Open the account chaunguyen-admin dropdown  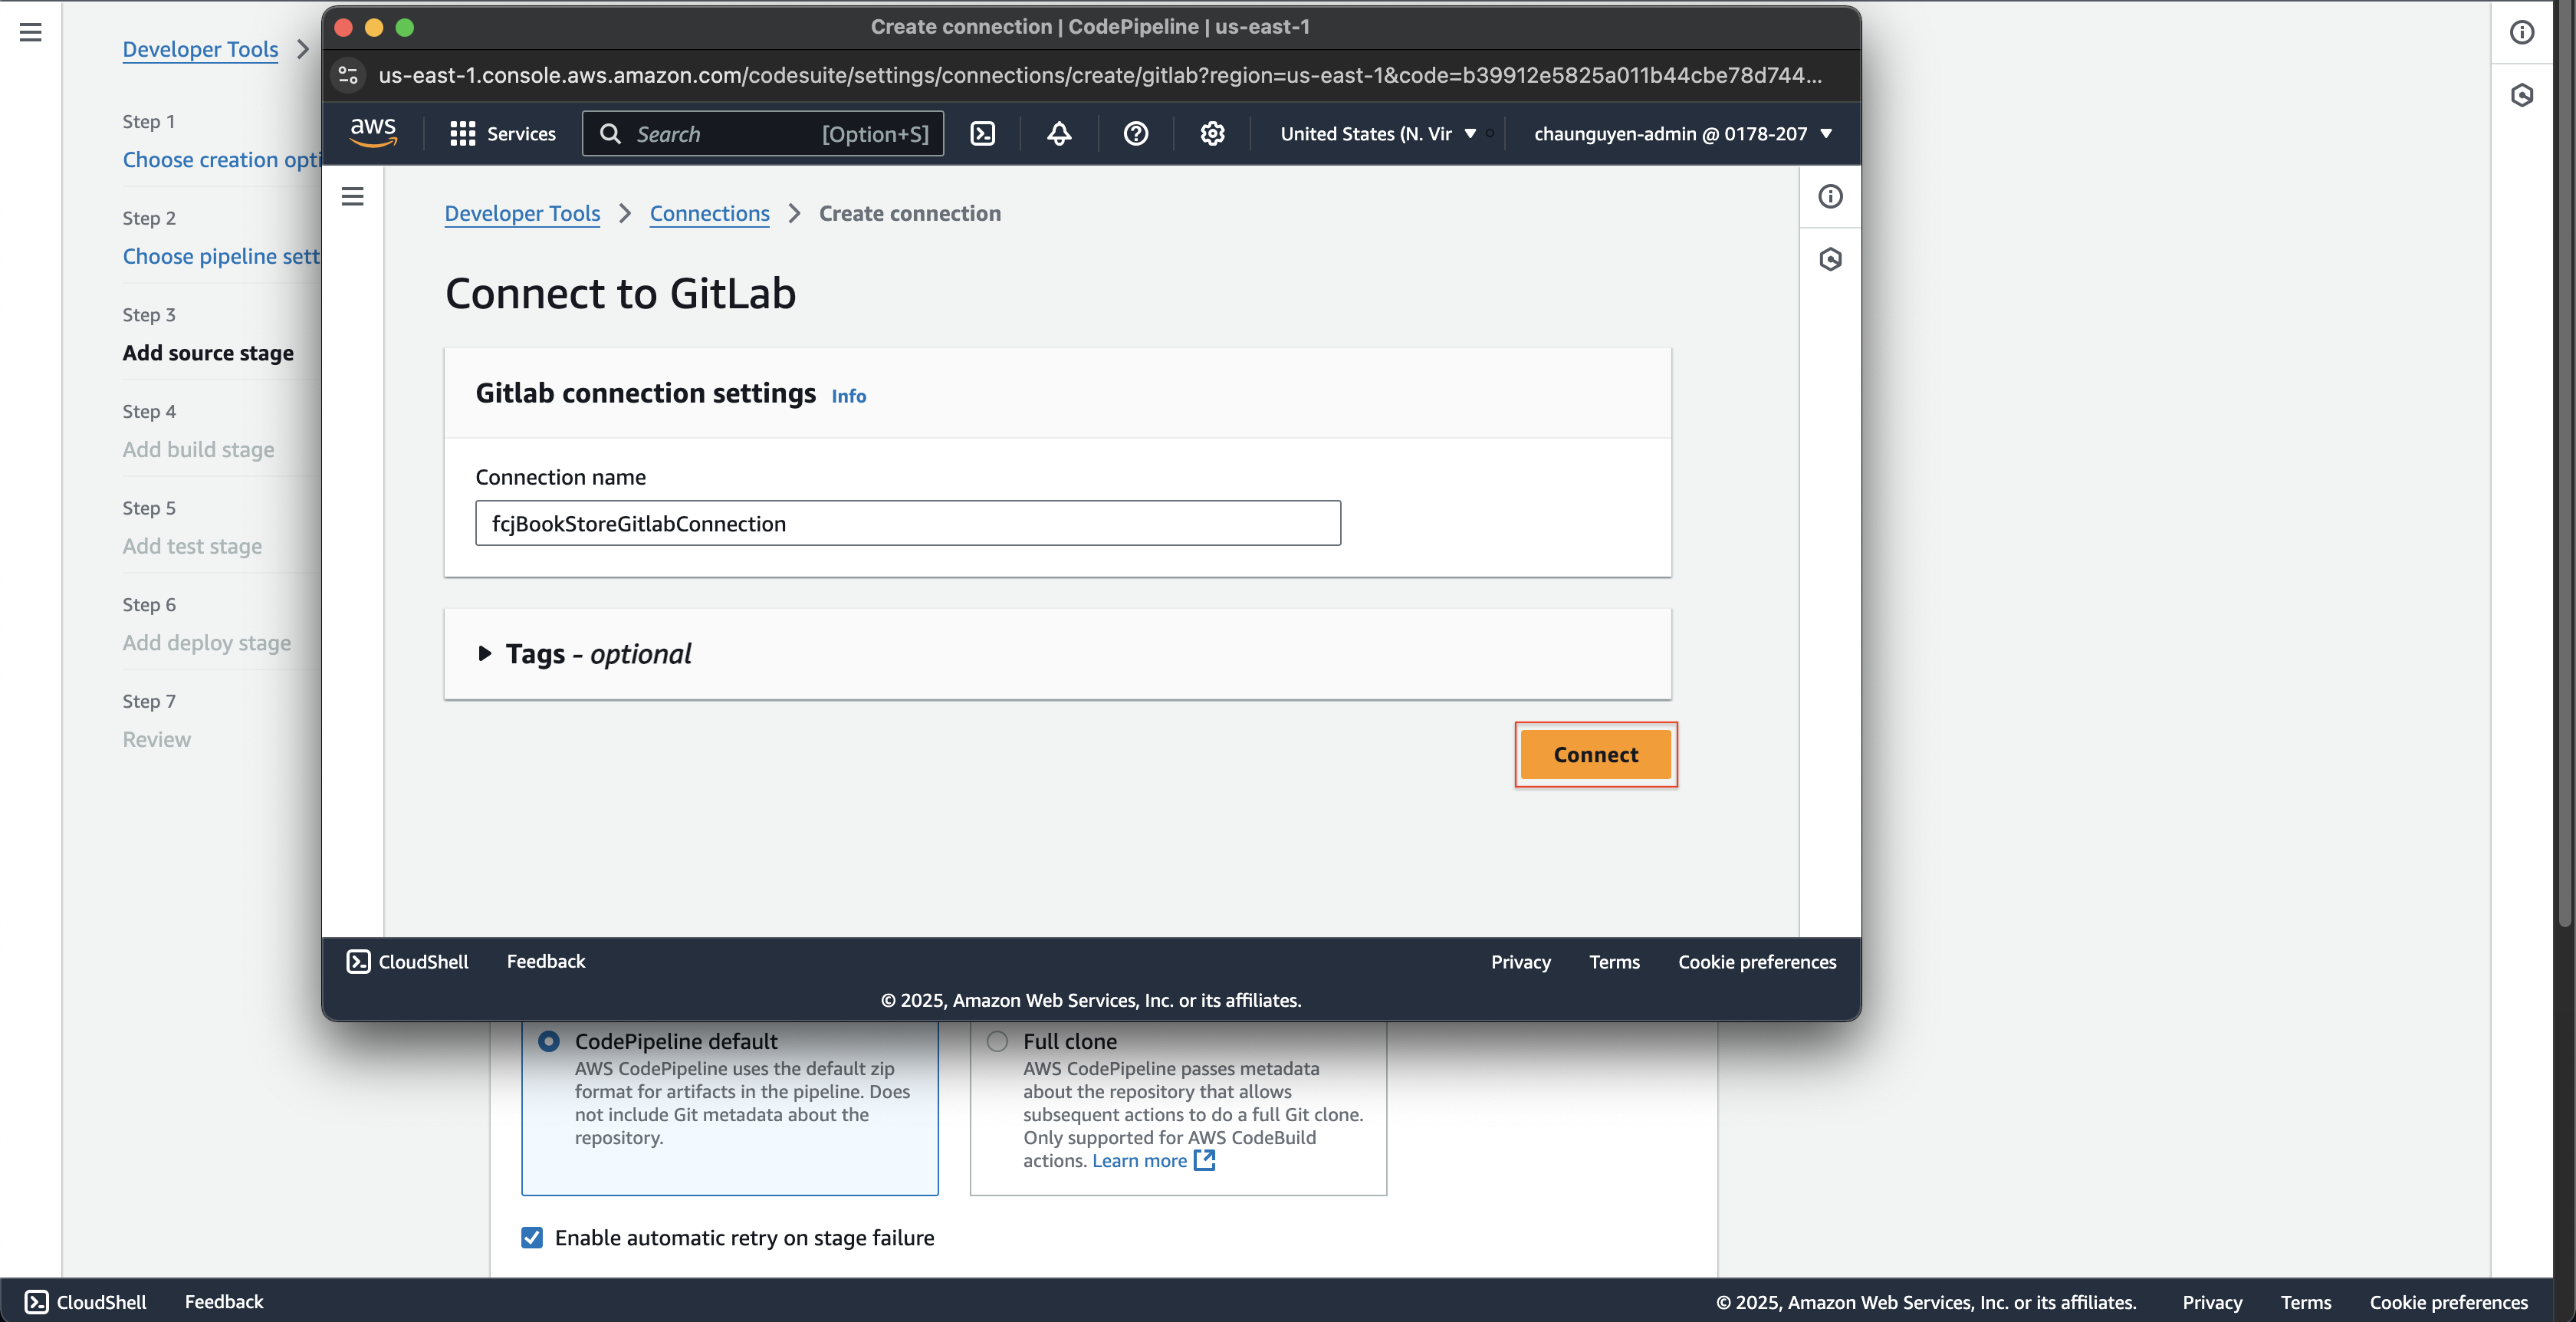click(x=1681, y=132)
